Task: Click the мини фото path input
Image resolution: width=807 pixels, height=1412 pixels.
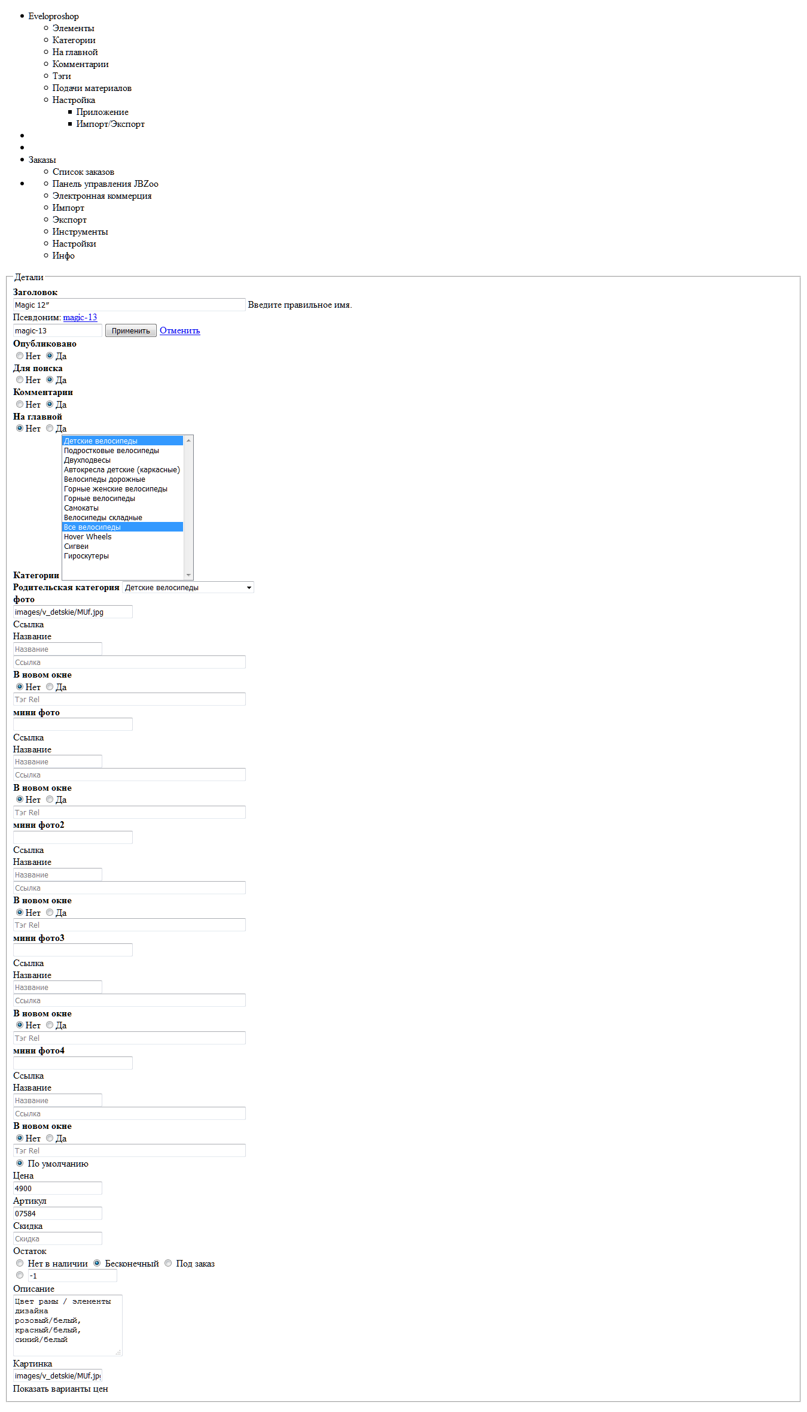Action: point(73,724)
